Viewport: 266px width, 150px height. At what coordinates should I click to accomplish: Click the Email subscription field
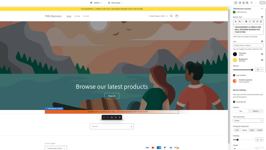pos(112,126)
